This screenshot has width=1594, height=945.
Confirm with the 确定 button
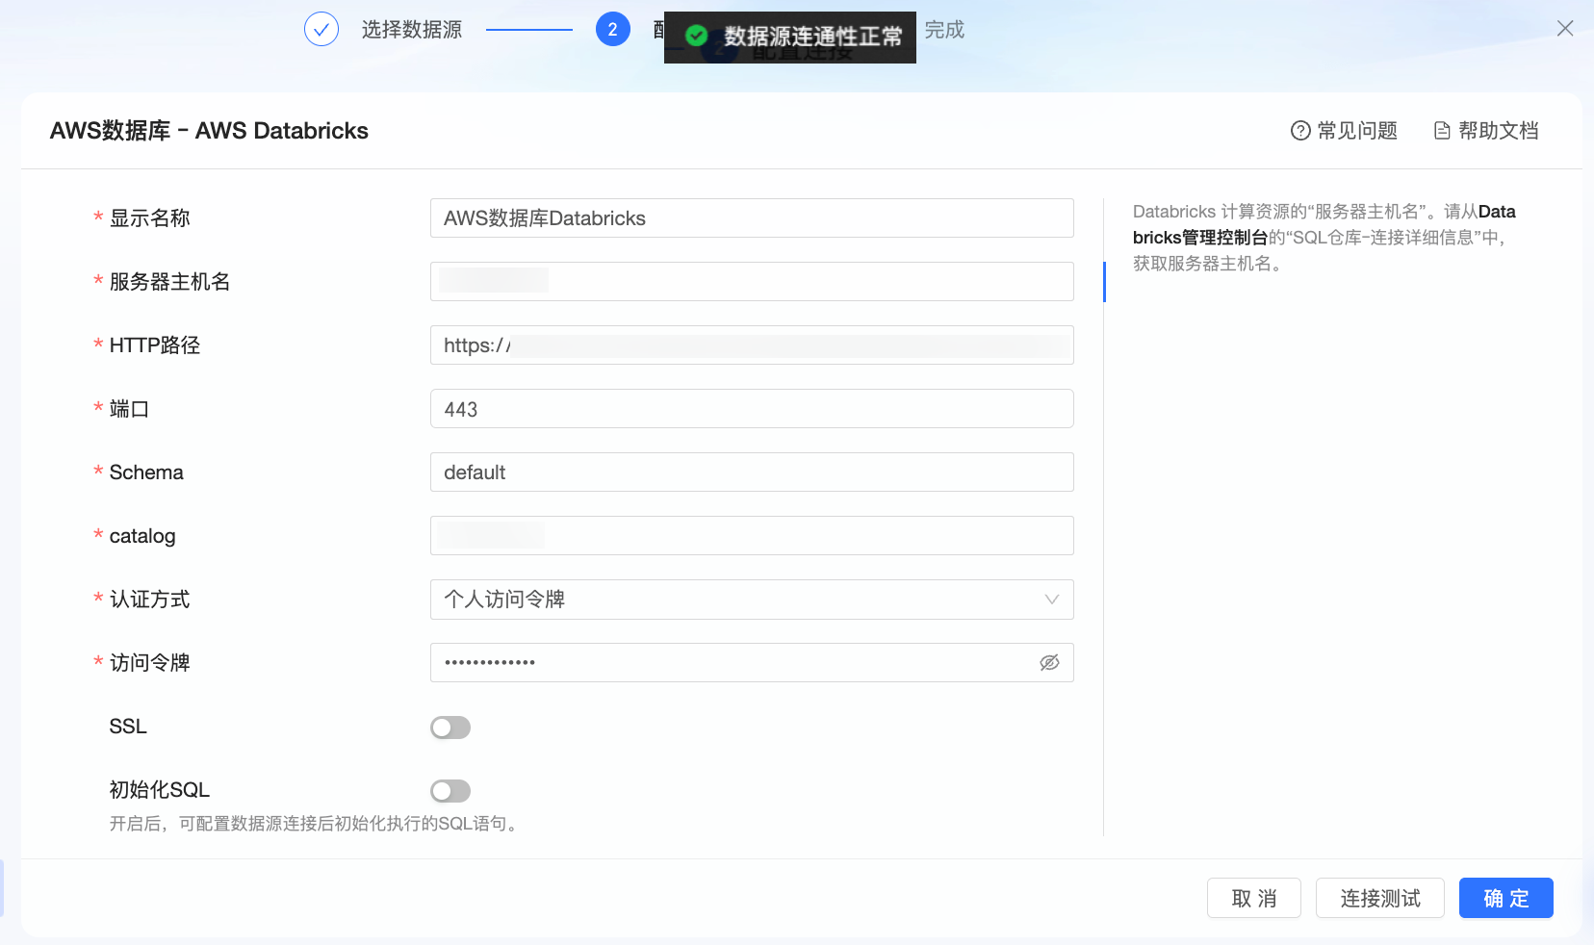click(x=1506, y=898)
